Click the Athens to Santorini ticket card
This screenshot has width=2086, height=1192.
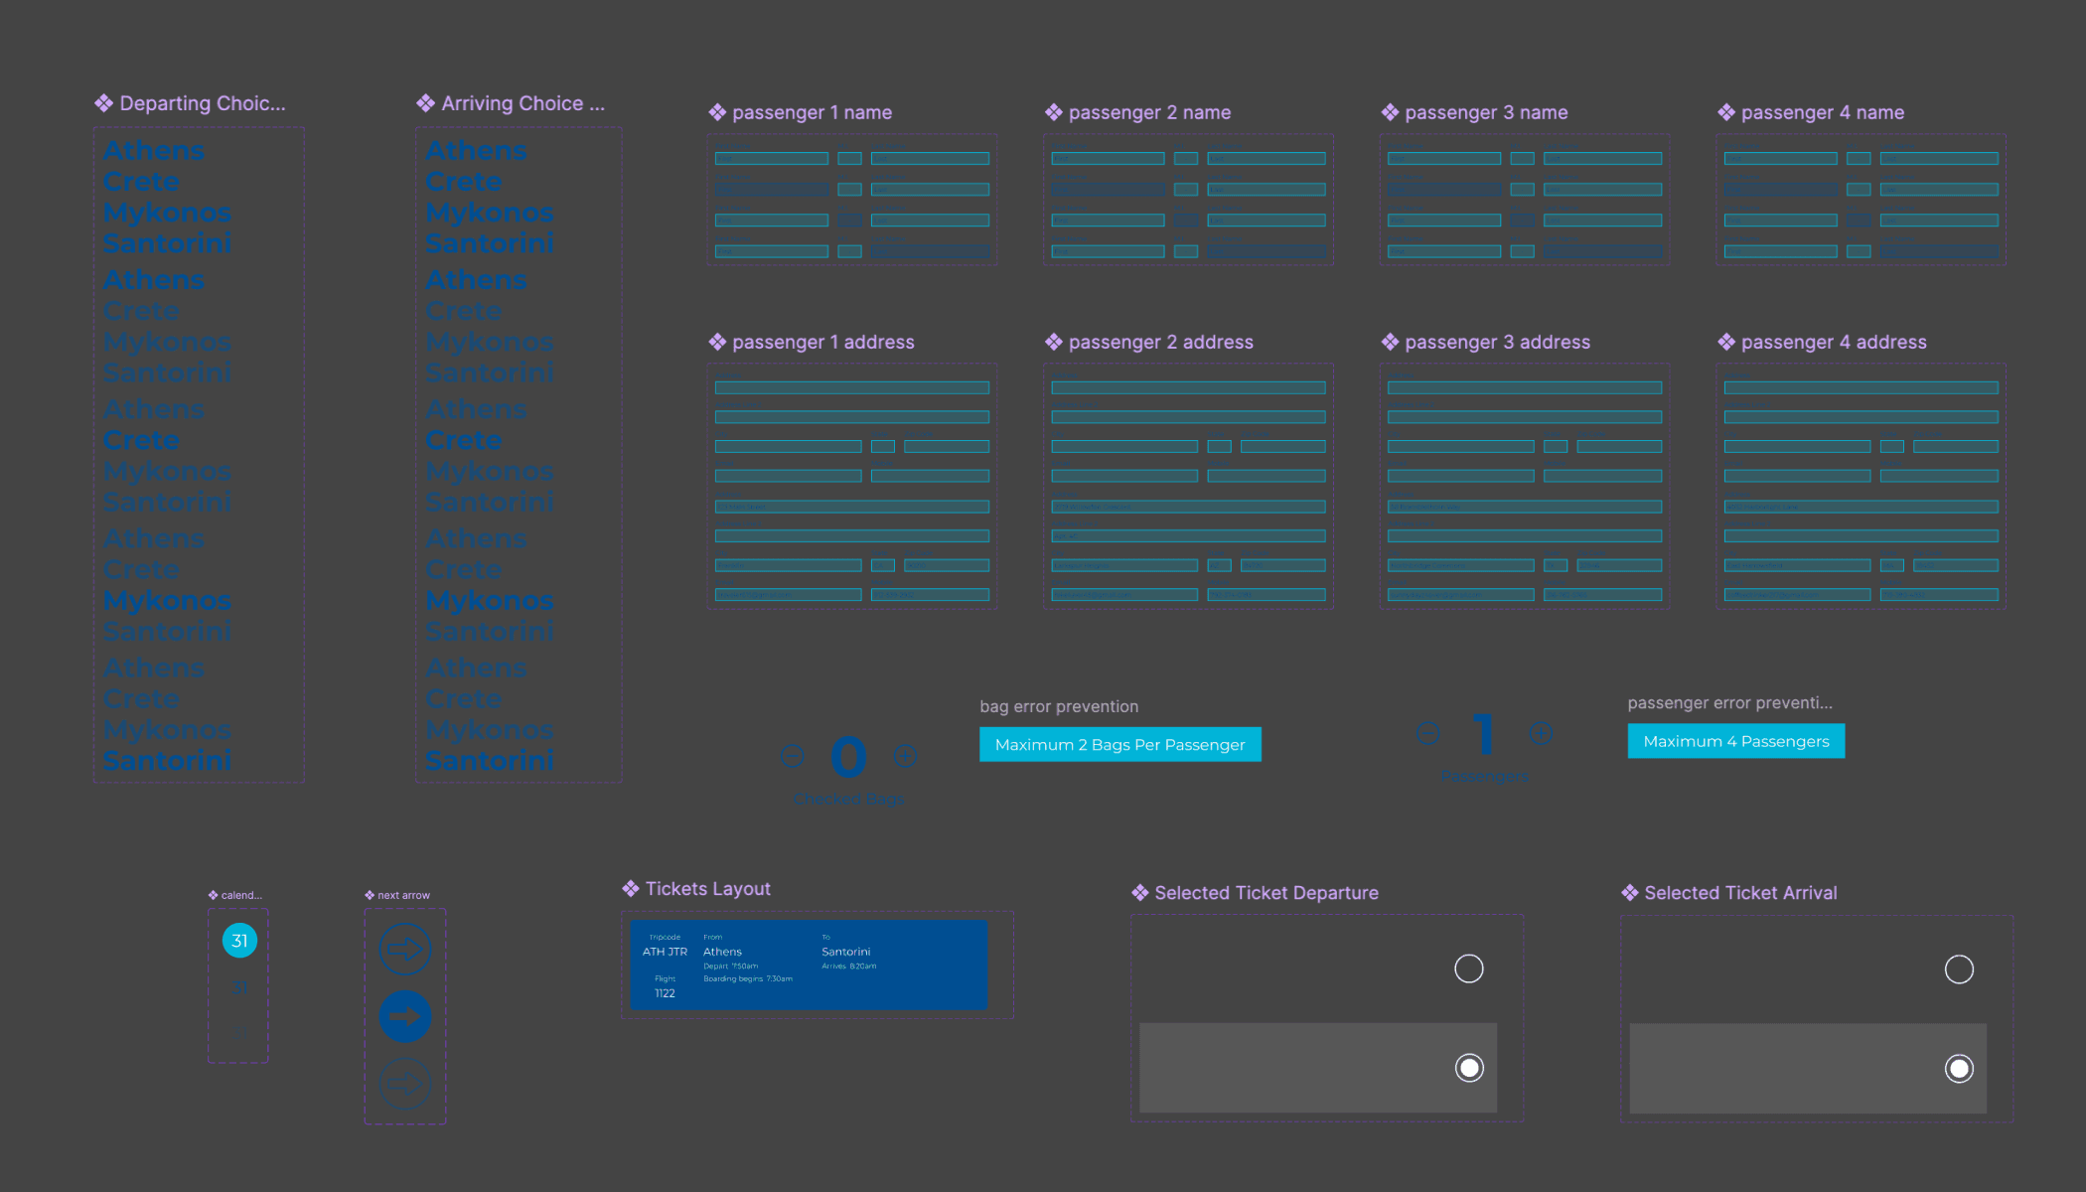click(809, 965)
